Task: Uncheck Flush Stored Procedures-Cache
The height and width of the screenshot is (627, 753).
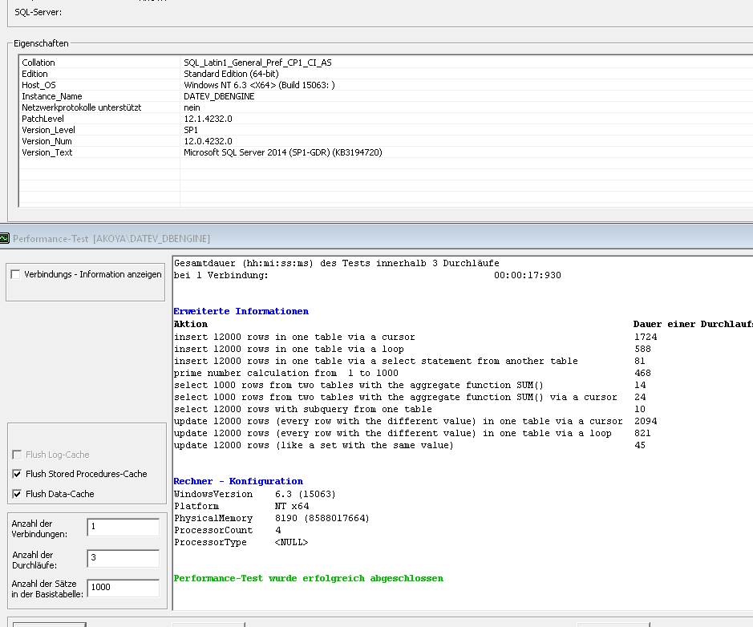Action: tap(17, 474)
